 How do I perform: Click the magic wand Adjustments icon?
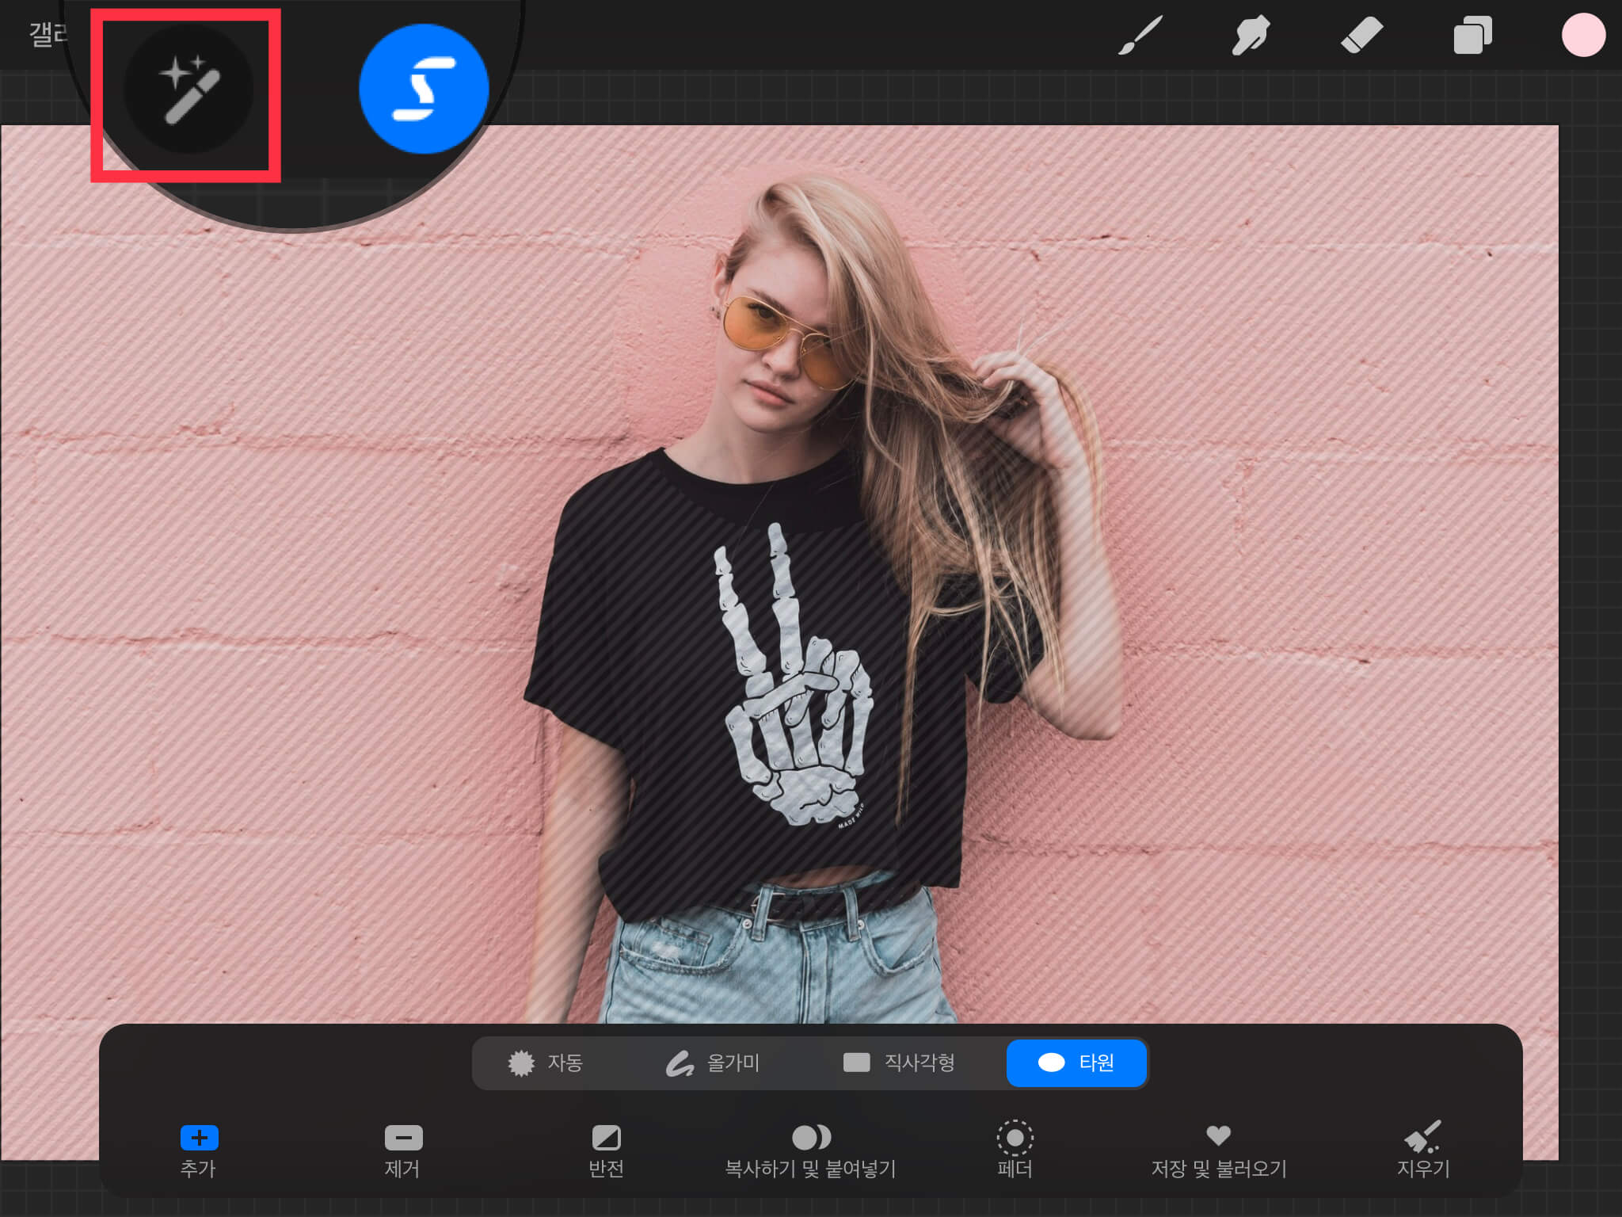click(188, 89)
